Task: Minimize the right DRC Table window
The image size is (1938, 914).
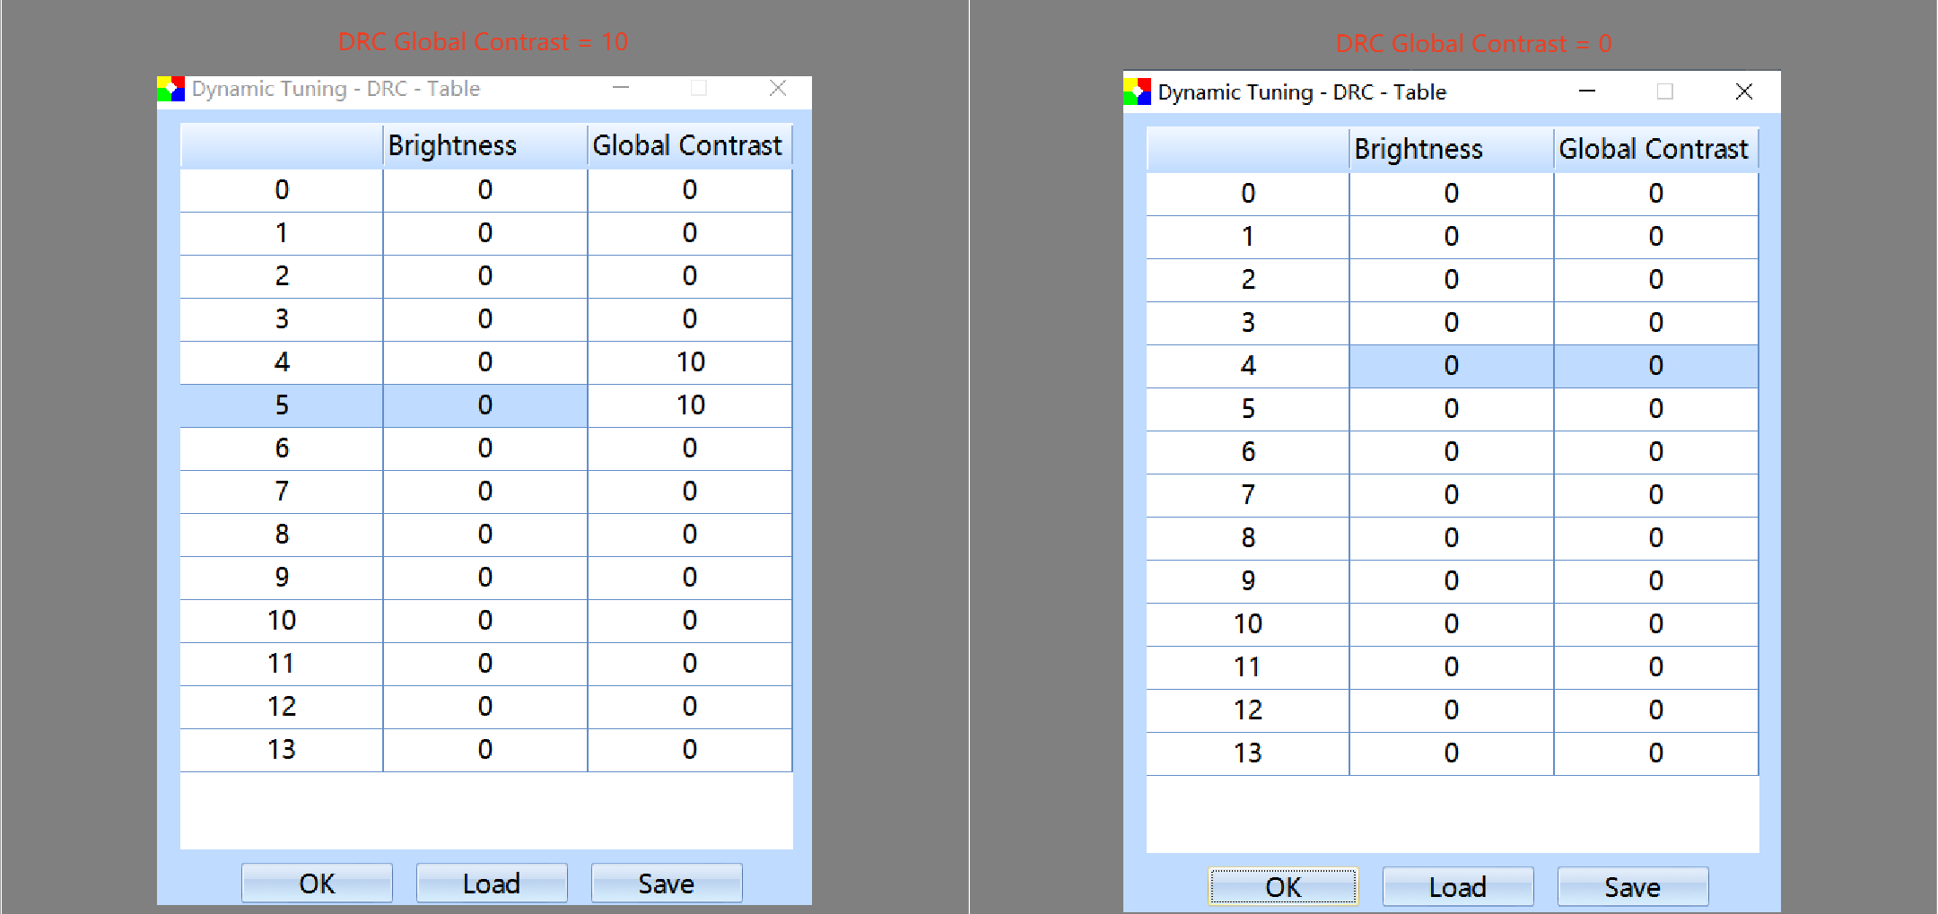Action: point(1587,91)
